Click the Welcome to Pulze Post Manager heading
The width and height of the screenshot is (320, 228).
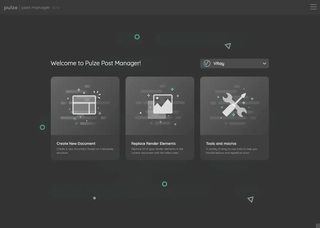coord(96,63)
